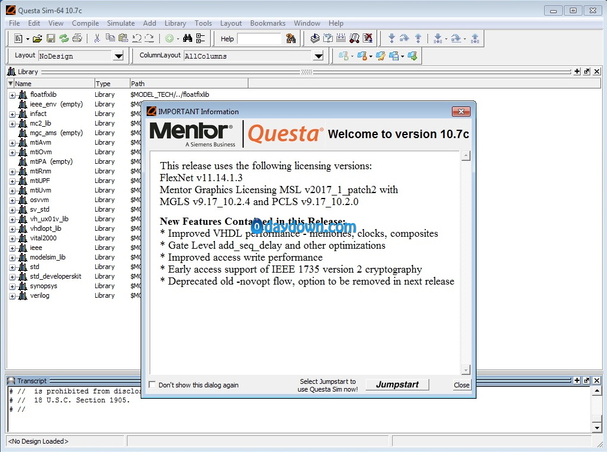Open the File menu

click(14, 23)
